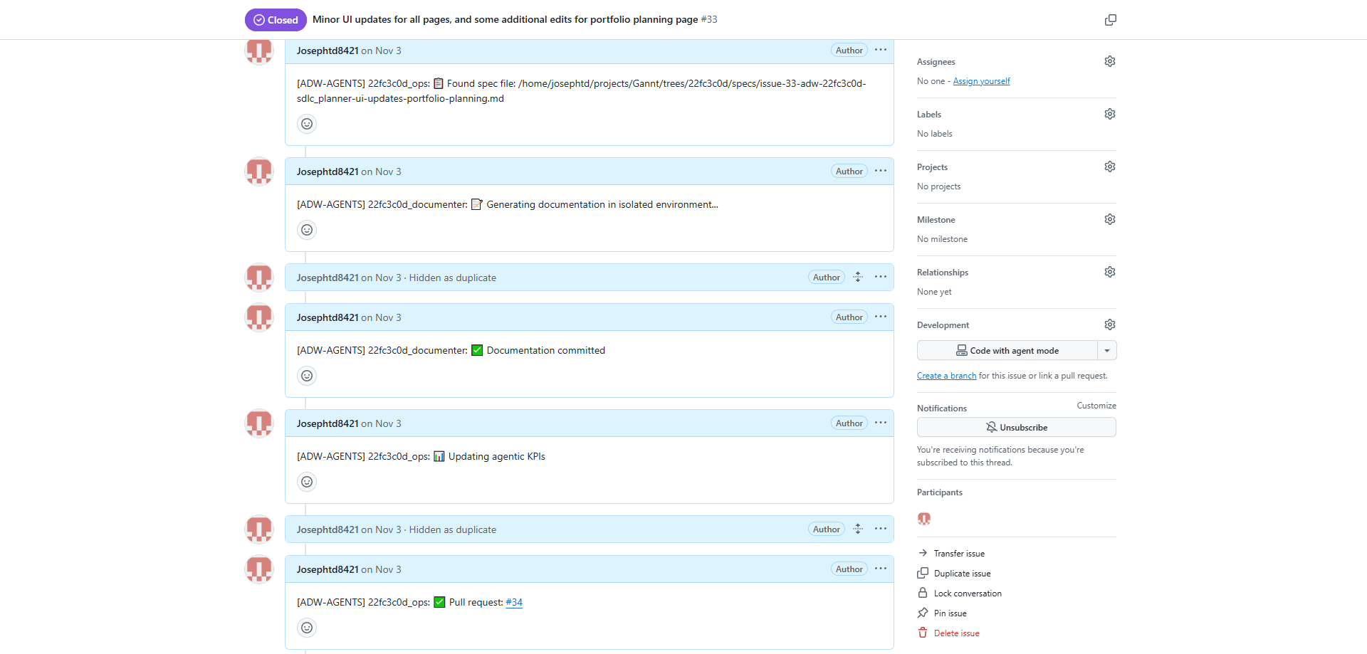
Task: Open the kebab menu on the first comment
Action: tap(881, 50)
